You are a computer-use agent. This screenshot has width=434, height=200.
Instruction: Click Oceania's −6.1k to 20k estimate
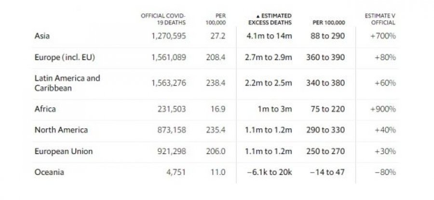click(269, 172)
